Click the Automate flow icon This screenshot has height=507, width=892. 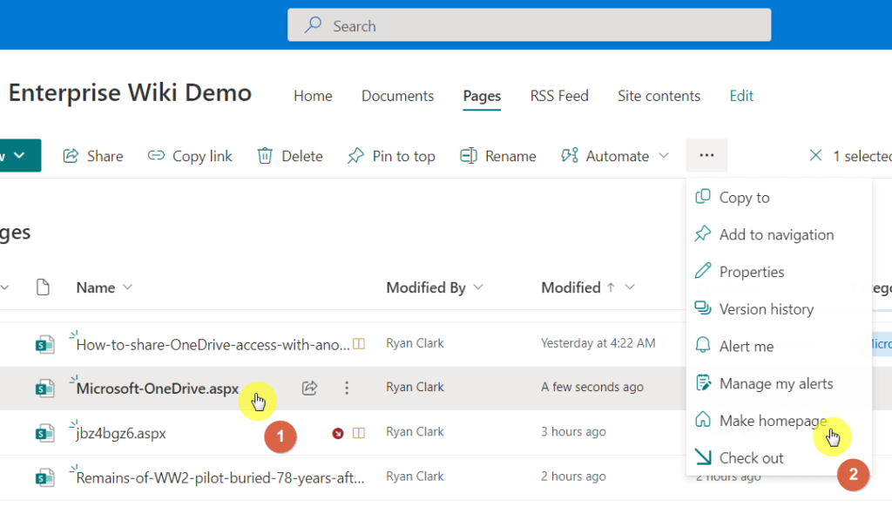(x=570, y=155)
